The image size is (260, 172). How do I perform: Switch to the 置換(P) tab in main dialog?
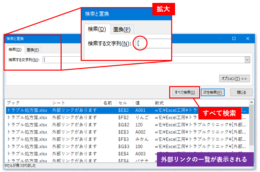coord(33,50)
